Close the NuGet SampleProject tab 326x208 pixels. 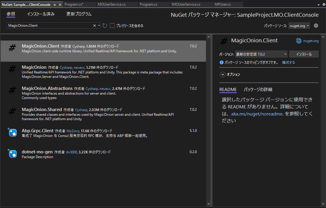[x=60, y=5]
